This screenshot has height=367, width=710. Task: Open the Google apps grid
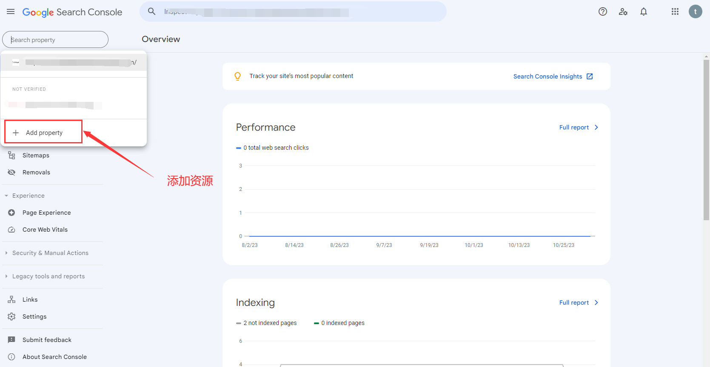click(x=675, y=12)
